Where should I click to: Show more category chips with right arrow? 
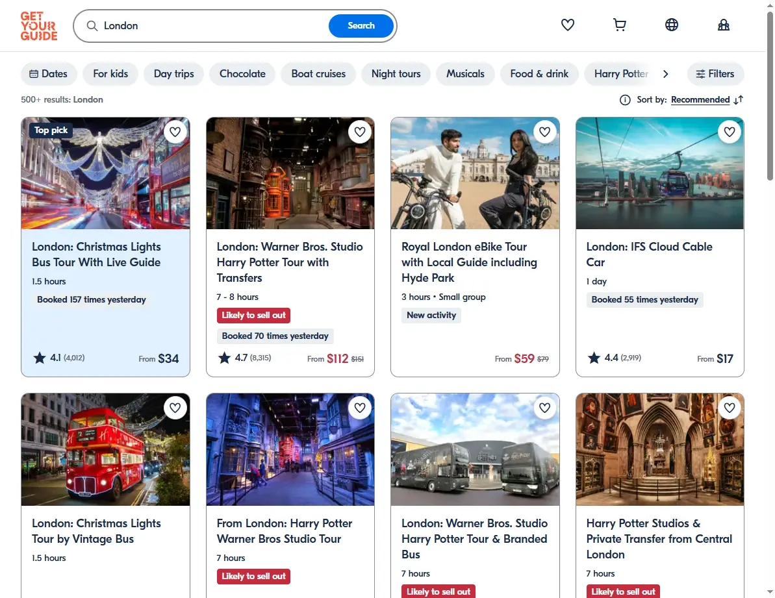(x=665, y=73)
